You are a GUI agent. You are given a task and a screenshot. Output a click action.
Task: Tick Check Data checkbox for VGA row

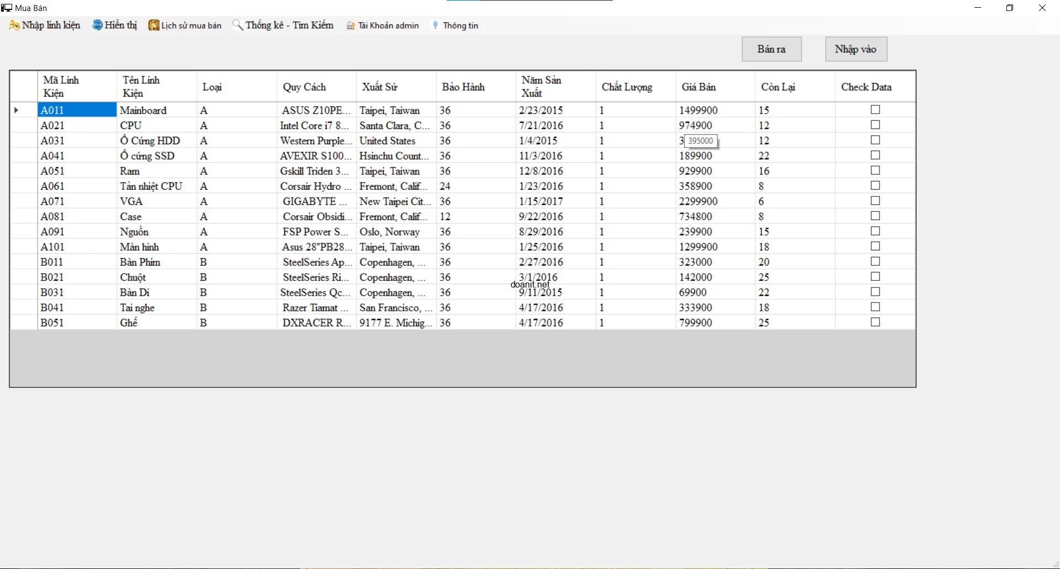point(875,201)
